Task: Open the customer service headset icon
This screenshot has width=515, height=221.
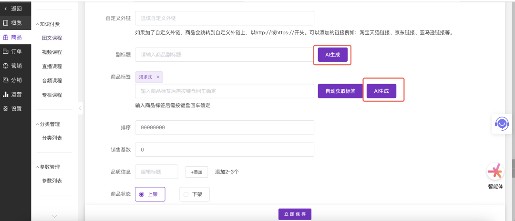Action: click(x=501, y=124)
